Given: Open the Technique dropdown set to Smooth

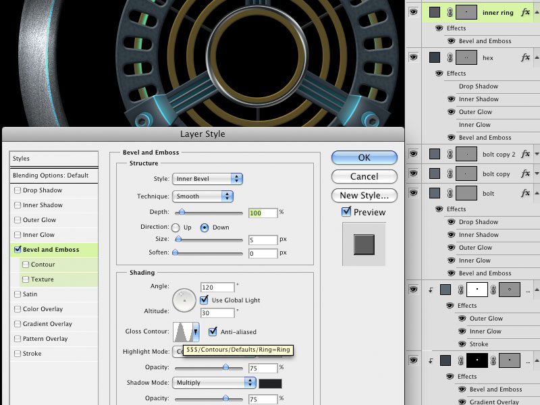Looking at the screenshot, I should [x=203, y=196].
